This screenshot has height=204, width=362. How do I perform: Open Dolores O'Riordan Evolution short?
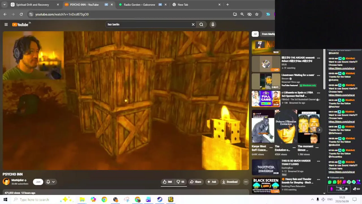click(286, 127)
